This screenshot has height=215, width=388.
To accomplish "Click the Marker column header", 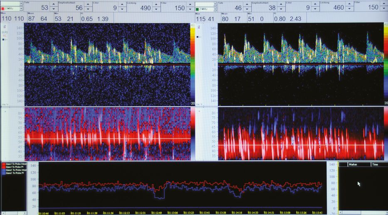I will pyautogui.click(x=354, y=164).
